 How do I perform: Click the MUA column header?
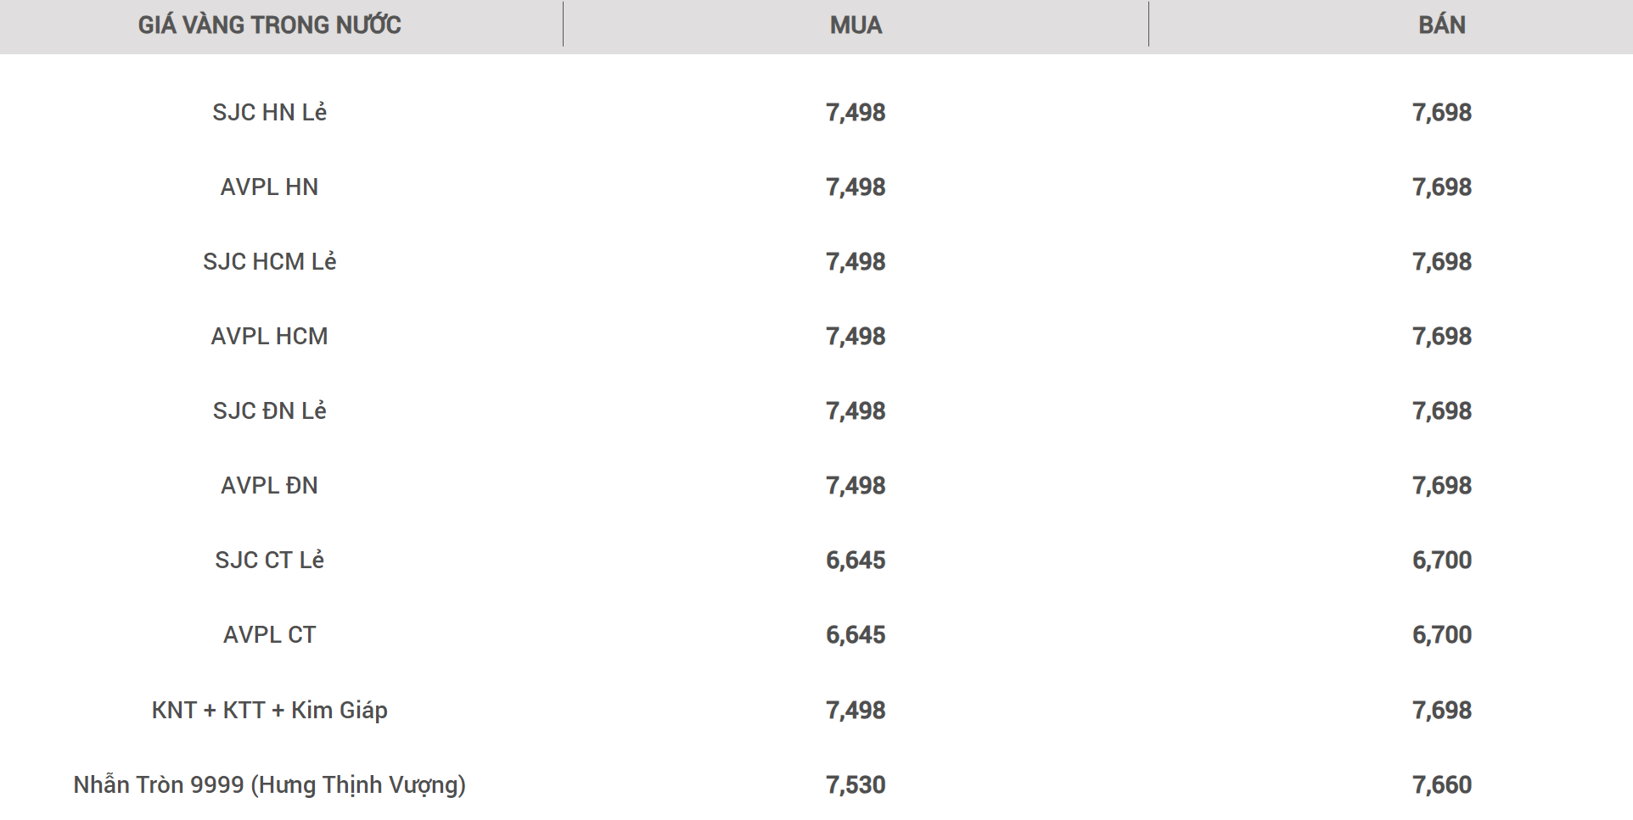click(856, 25)
